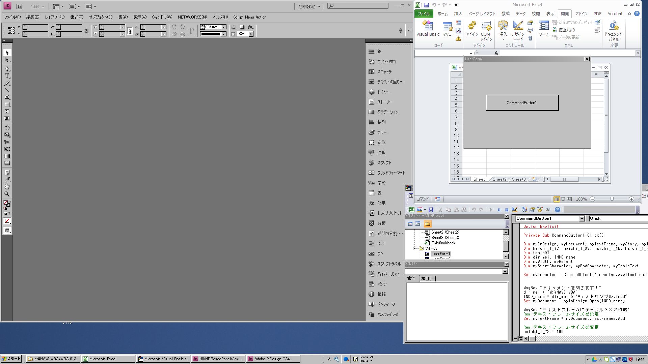This screenshot has width=648, height=364.
Task: Click the Excel zoom in plus button
Action: (631, 199)
